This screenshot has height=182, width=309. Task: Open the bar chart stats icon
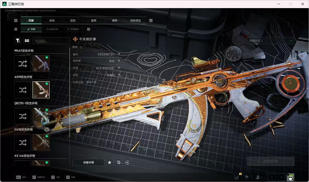(237, 177)
